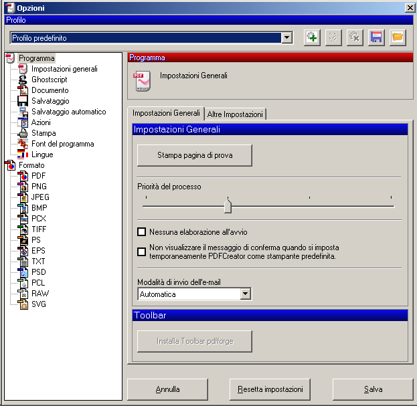Click the BMP format icon in tree
Viewport: 417px width, 406px height.
point(23,208)
